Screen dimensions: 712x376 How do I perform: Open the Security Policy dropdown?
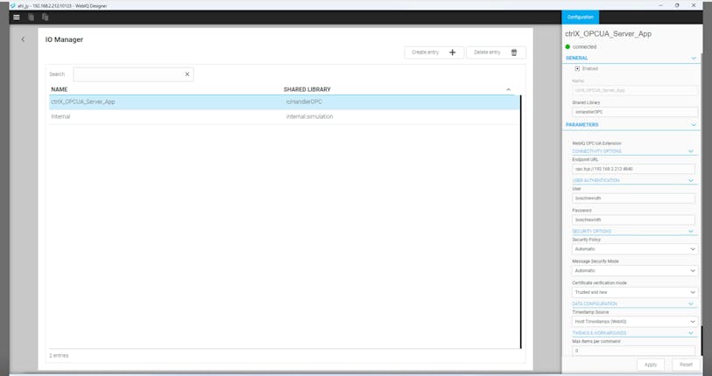(x=634, y=249)
